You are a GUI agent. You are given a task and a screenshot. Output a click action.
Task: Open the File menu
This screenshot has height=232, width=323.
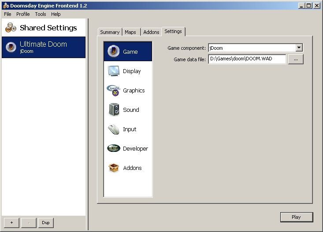[x=7, y=14]
